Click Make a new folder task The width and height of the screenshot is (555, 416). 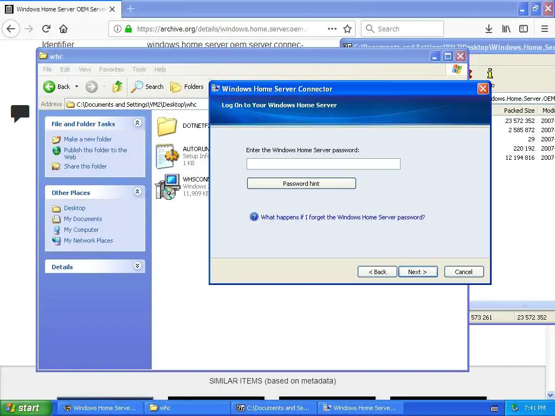[88, 139]
